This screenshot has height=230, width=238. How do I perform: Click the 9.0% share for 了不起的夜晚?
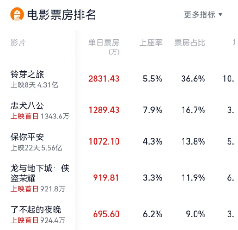(x=196, y=214)
